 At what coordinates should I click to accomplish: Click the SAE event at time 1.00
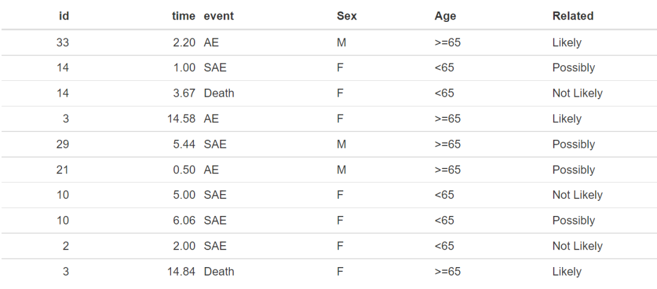click(x=215, y=68)
